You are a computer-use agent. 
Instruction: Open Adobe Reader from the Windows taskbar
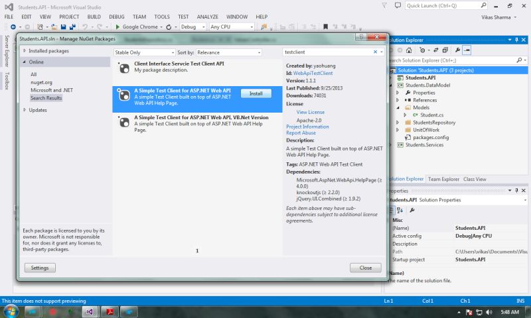(x=110, y=311)
